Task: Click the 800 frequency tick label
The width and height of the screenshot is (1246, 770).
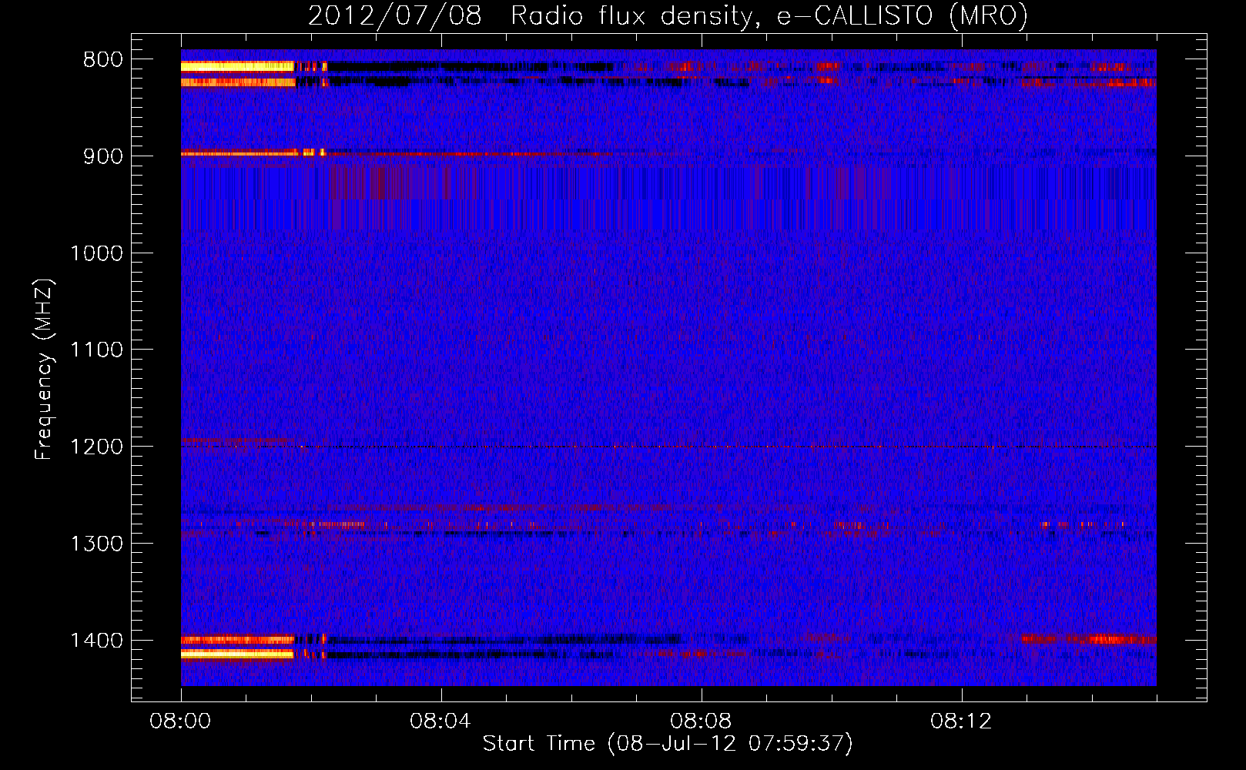Action: [103, 60]
